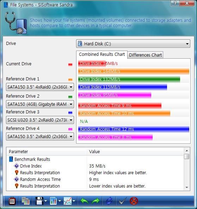Click the red Current Drive color swatch

70,65
